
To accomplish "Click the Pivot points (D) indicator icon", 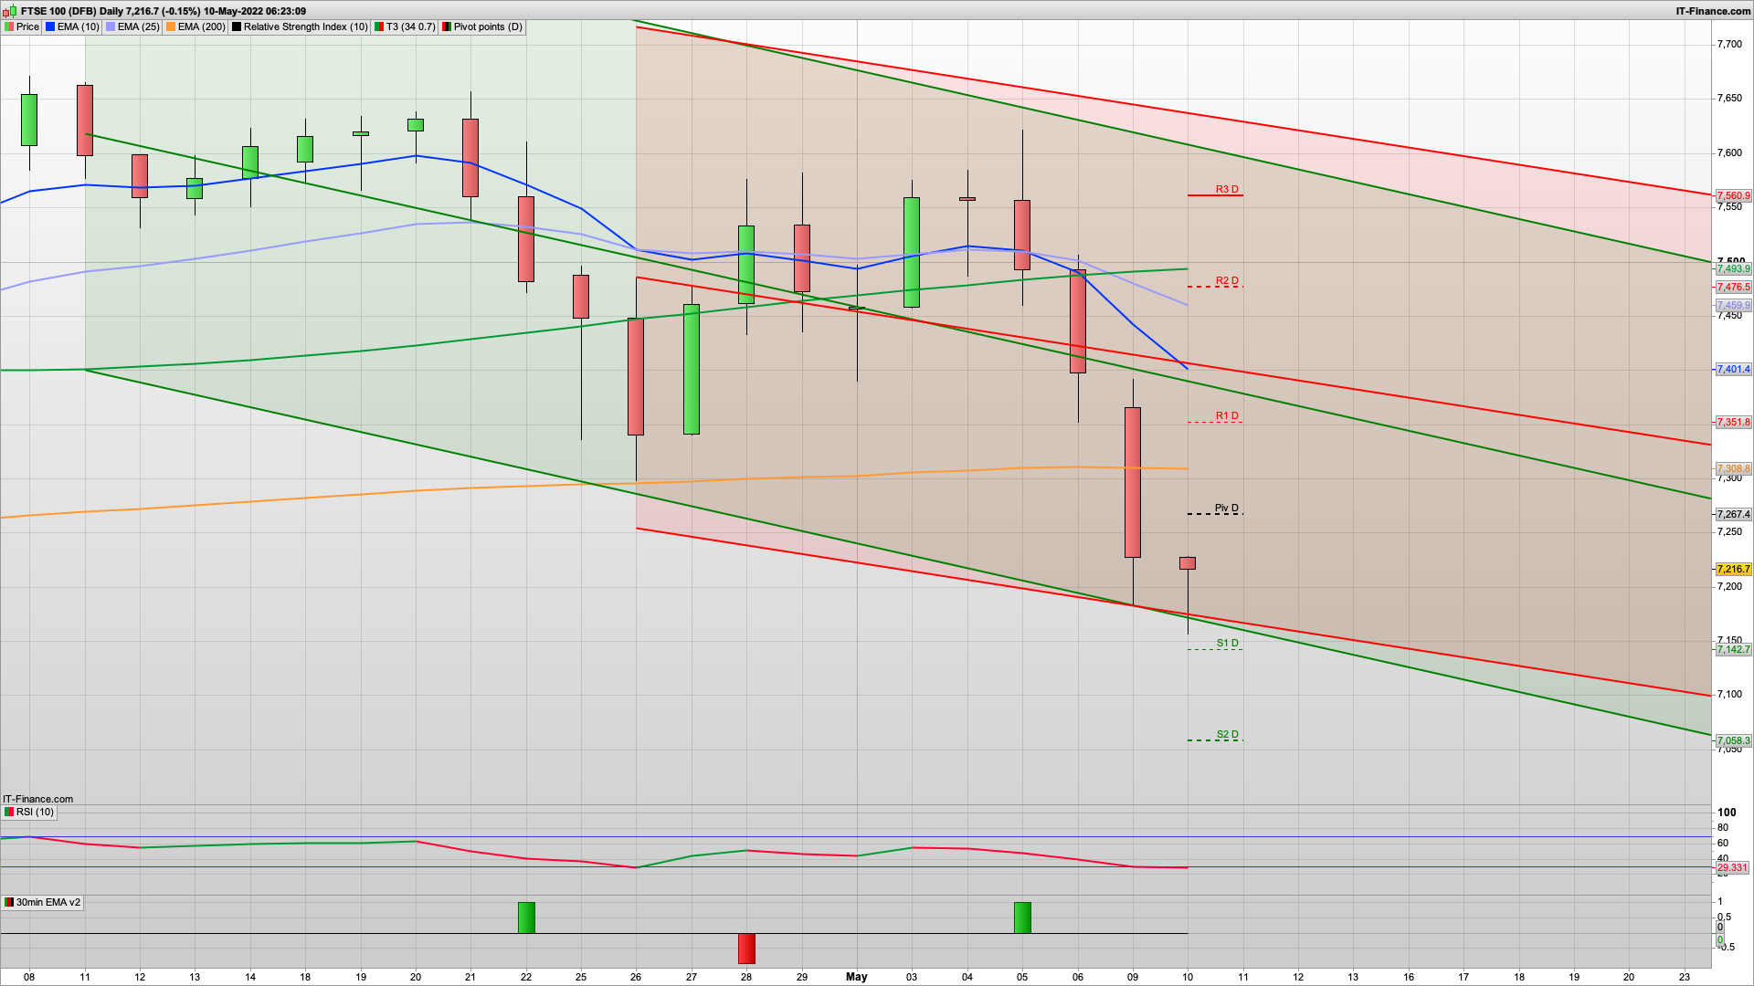I will (x=447, y=26).
